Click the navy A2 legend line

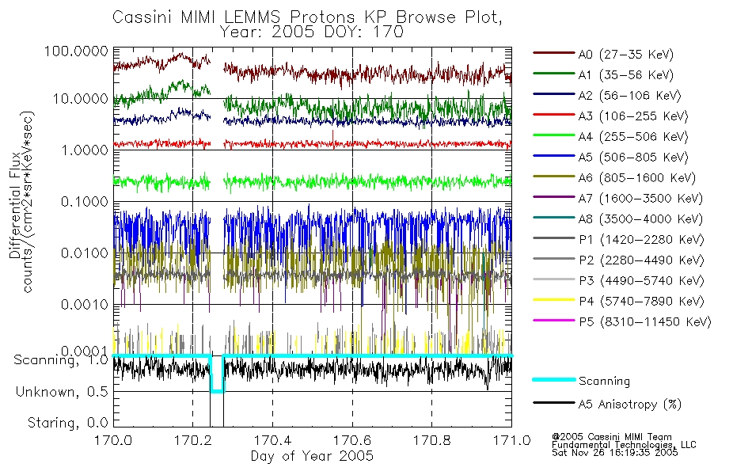(x=554, y=94)
